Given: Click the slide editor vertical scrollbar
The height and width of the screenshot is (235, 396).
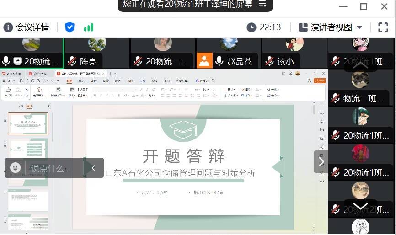Looking at the screenshot, I should [x=314, y=137].
